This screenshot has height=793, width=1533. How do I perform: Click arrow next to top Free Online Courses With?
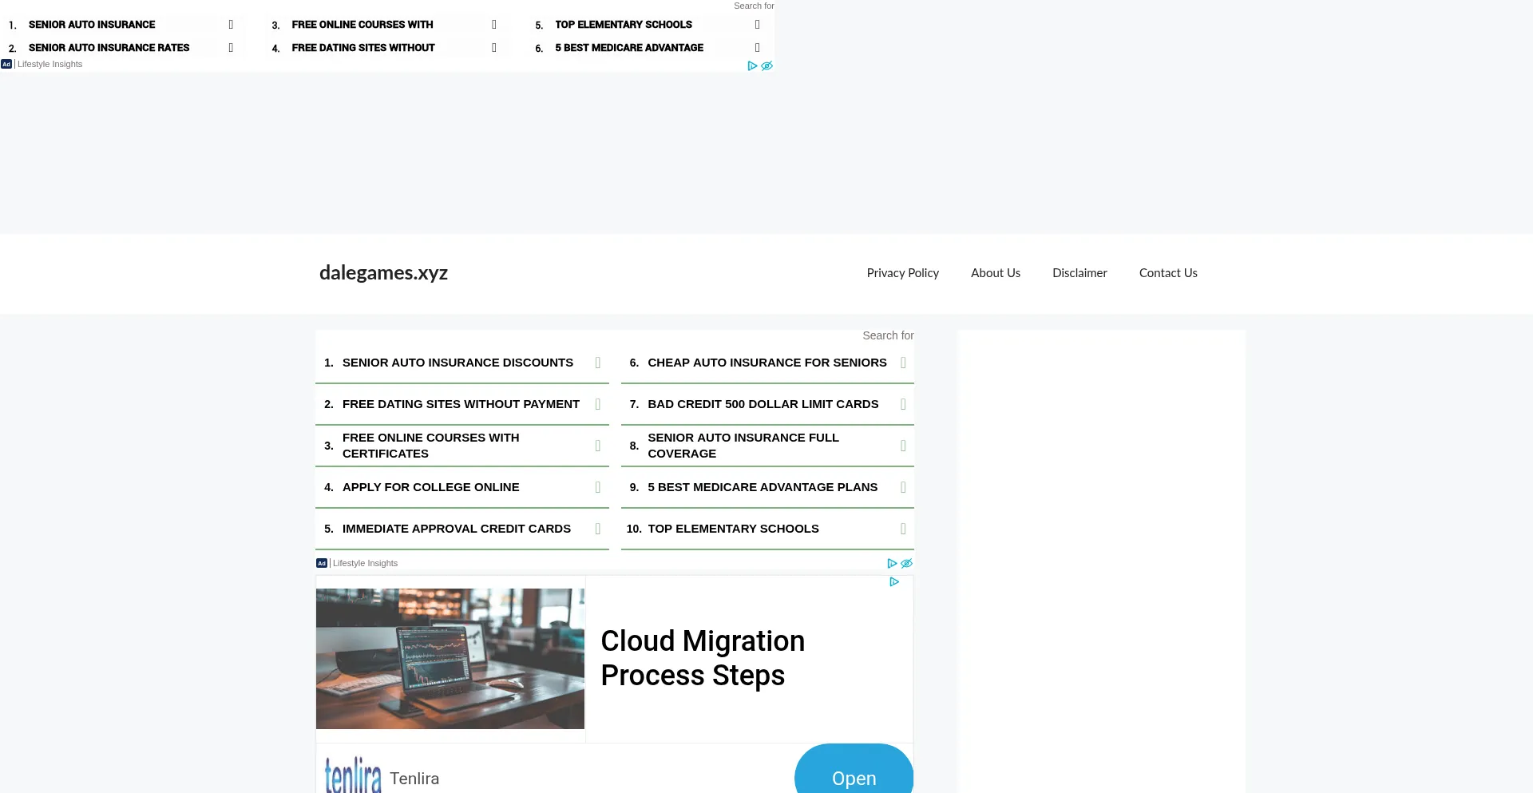pos(494,25)
